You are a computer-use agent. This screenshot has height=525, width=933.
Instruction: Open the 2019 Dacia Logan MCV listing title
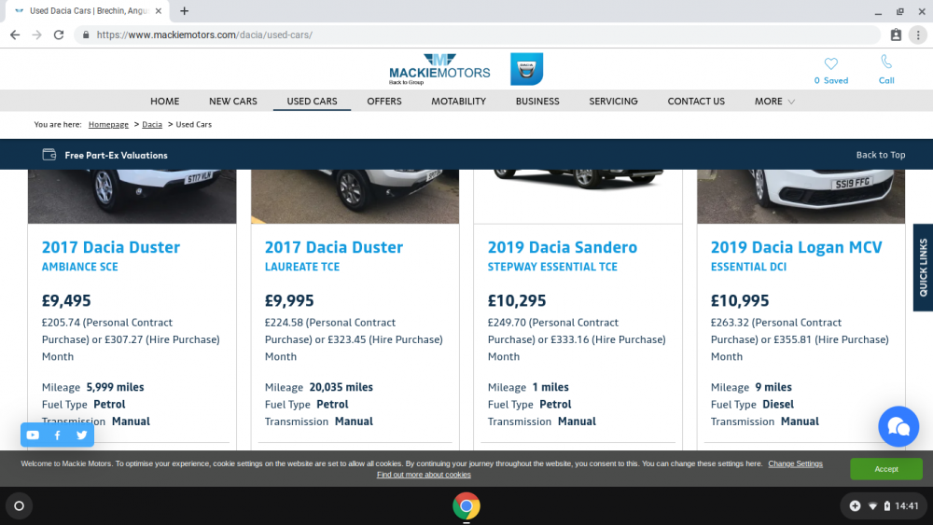point(796,247)
